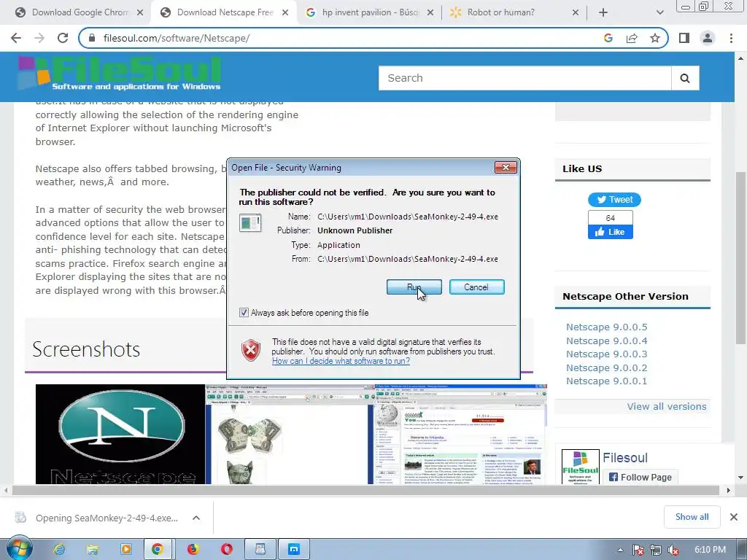Image resolution: width=747 pixels, height=560 pixels.
Task: Click View all versions link
Action: click(x=667, y=407)
